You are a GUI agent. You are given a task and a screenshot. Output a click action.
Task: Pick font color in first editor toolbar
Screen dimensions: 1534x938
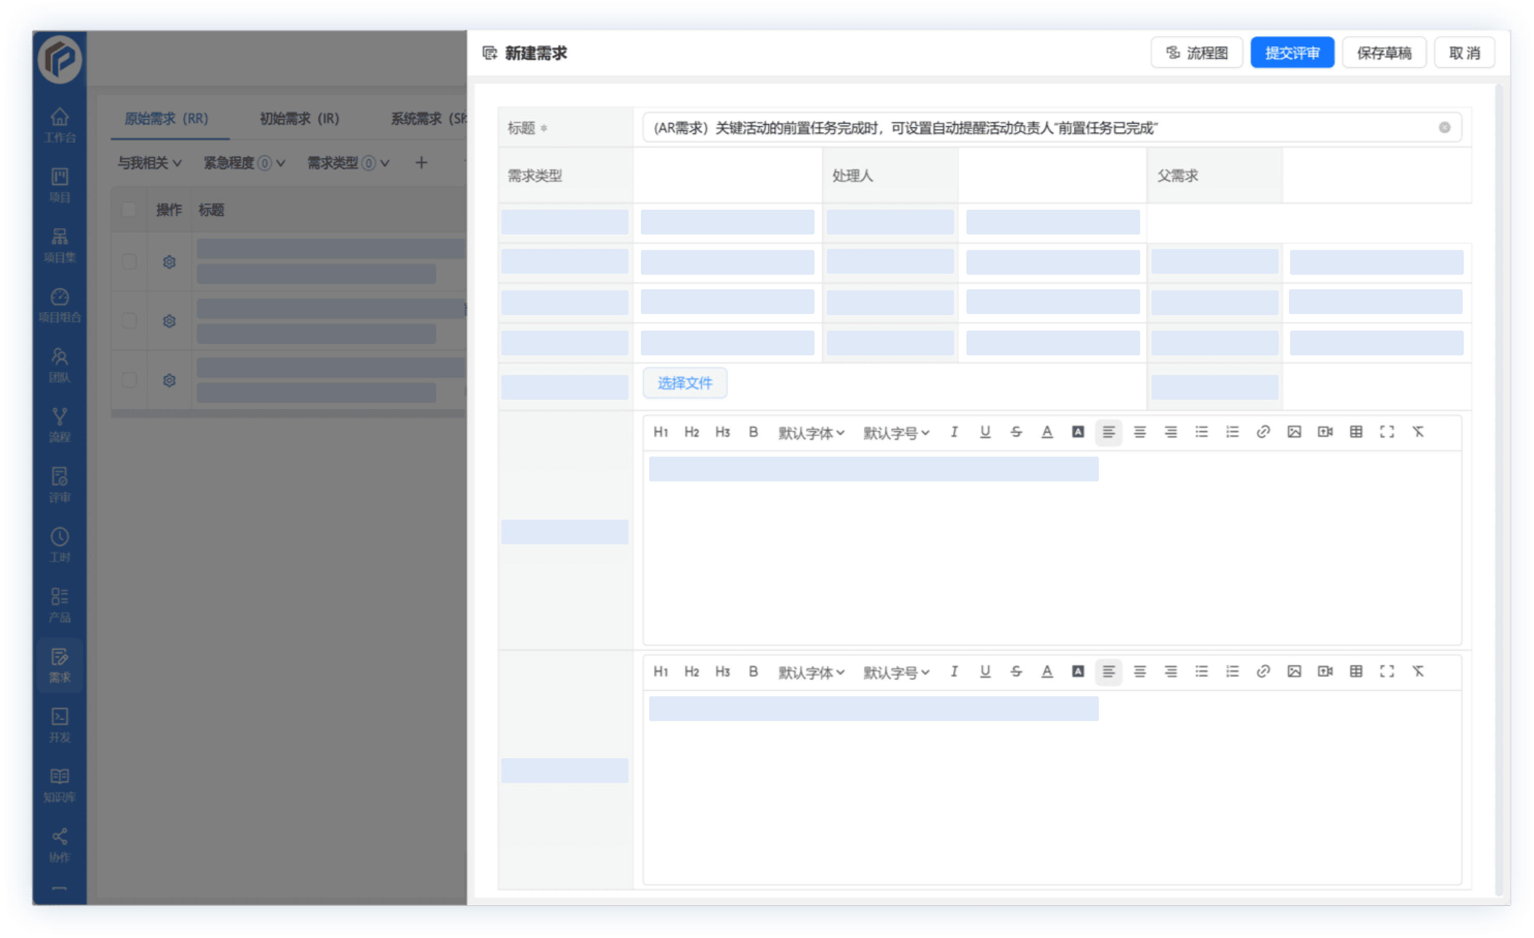tap(1047, 432)
